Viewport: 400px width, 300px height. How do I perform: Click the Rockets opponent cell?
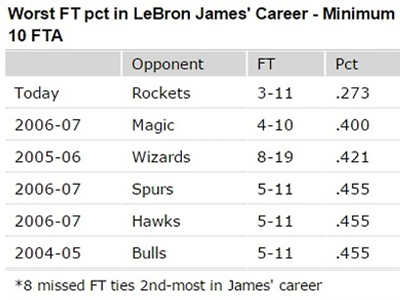[161, 93]
